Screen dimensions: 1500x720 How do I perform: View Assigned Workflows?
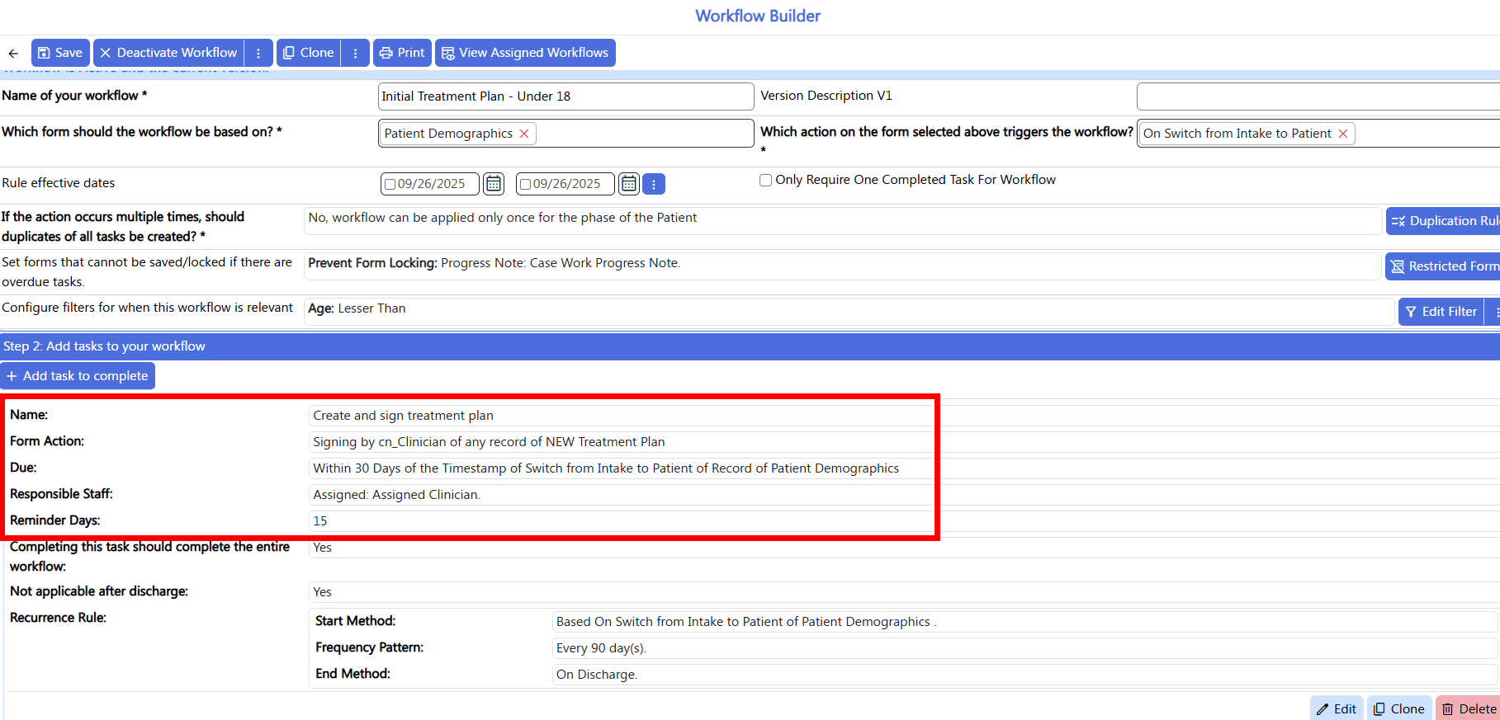coord(525,53)
